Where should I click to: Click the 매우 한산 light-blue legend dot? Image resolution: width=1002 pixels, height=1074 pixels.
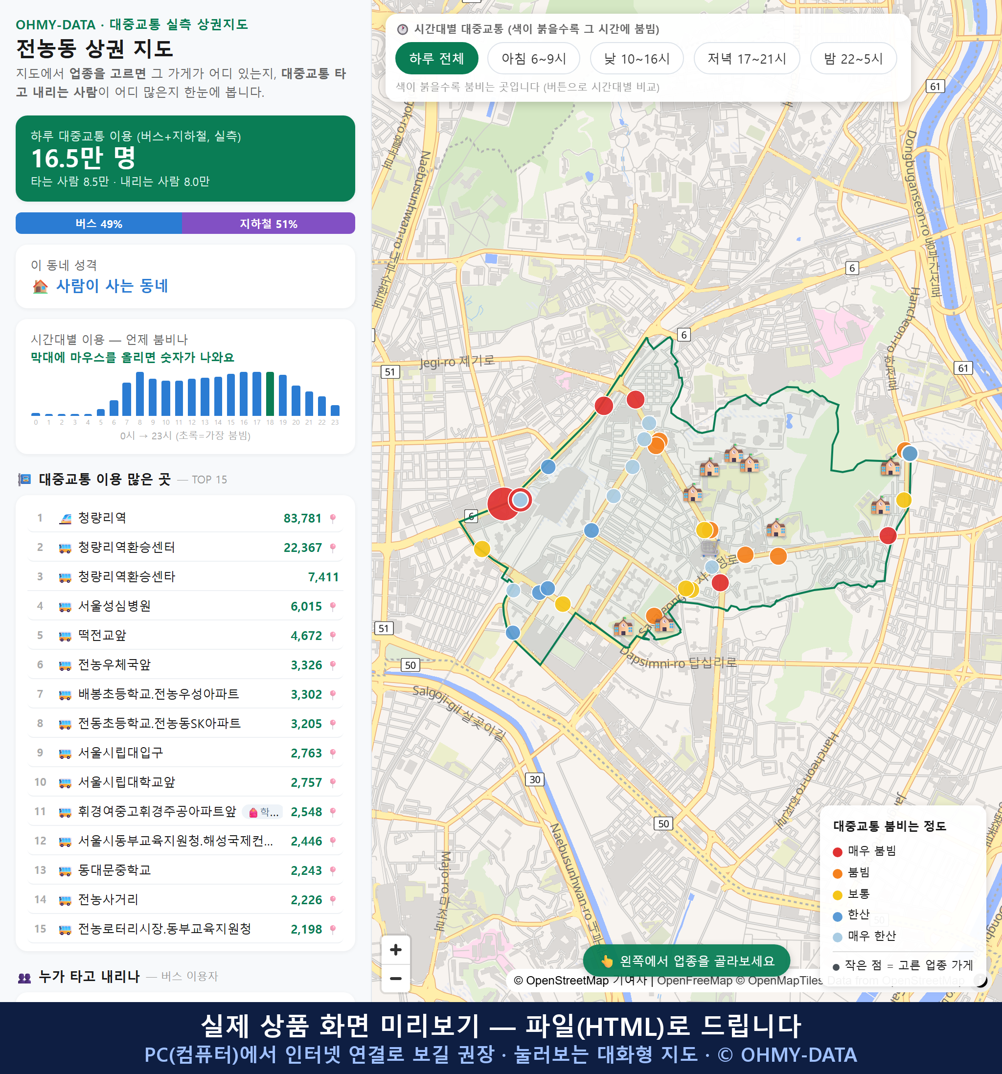[837, 937]
